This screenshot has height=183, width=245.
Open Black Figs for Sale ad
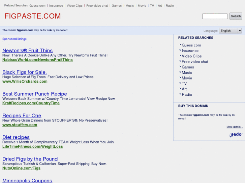pyautogui.click(x=25, y=72)
